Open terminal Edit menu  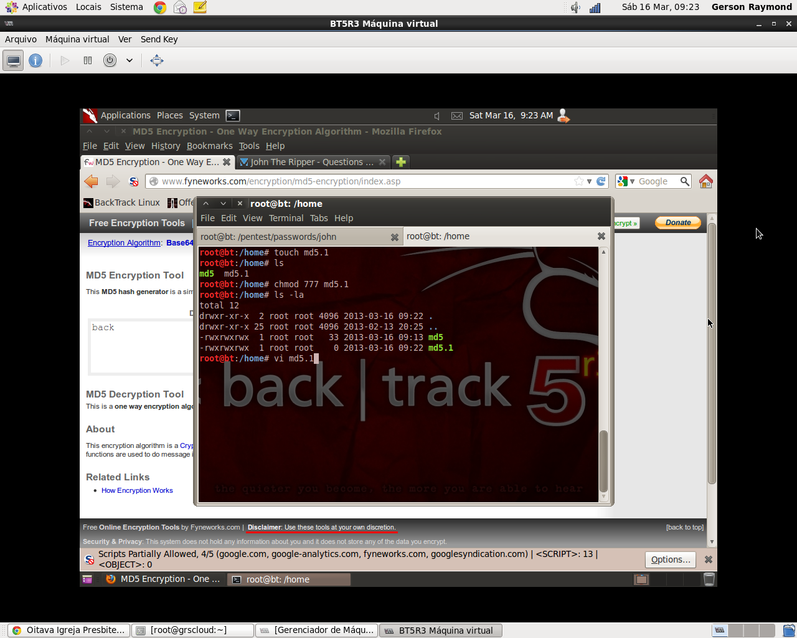(229, 218)
